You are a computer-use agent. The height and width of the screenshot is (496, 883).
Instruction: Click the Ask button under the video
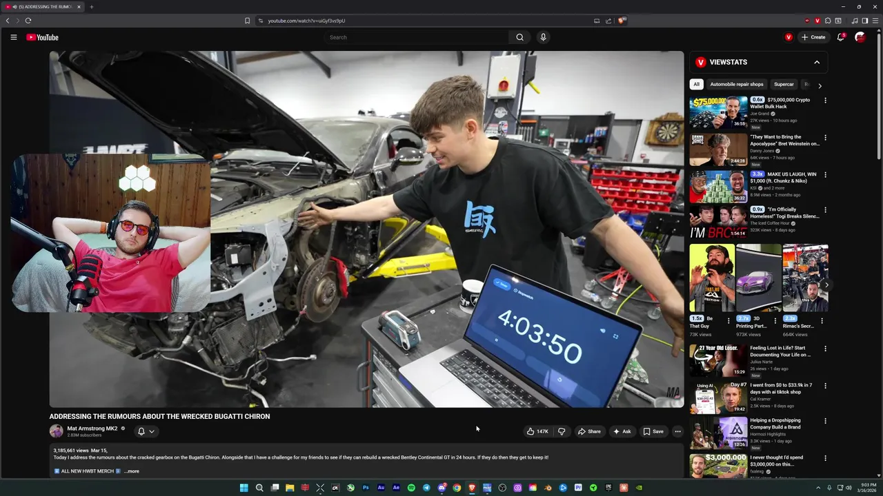(622, 431)
